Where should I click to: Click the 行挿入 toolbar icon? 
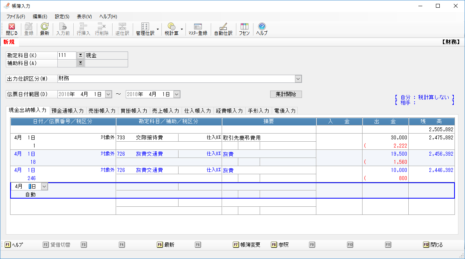tap(83, 29)
